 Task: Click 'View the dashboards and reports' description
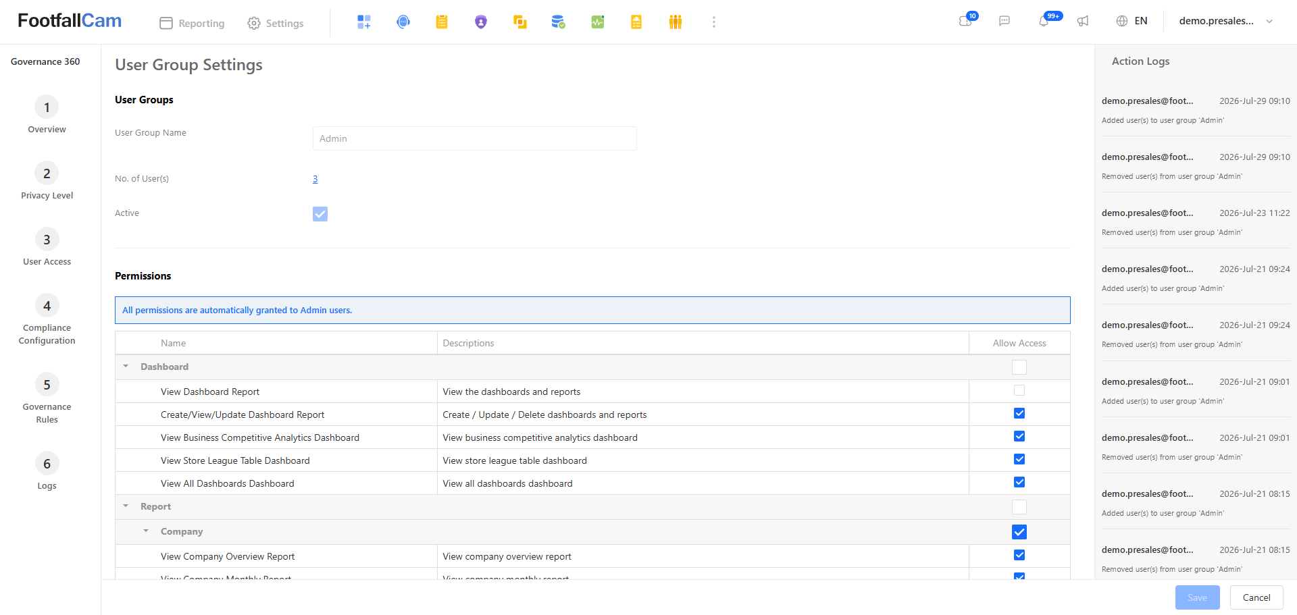coord(511,392)
